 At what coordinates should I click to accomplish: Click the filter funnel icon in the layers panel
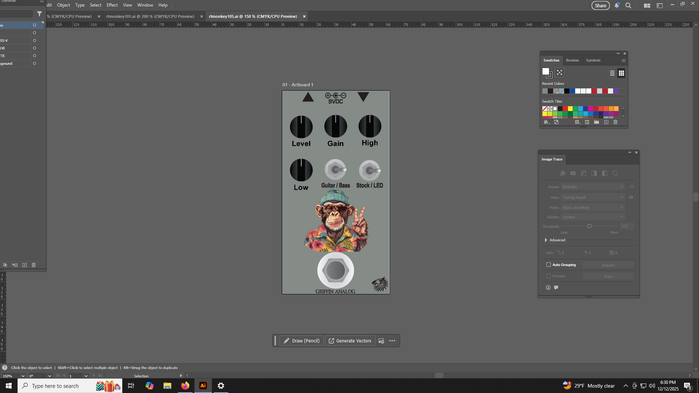(x=39, y=14)
